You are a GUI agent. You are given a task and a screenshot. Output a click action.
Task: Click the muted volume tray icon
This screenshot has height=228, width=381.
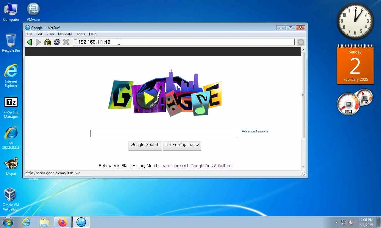pos(351,222)
